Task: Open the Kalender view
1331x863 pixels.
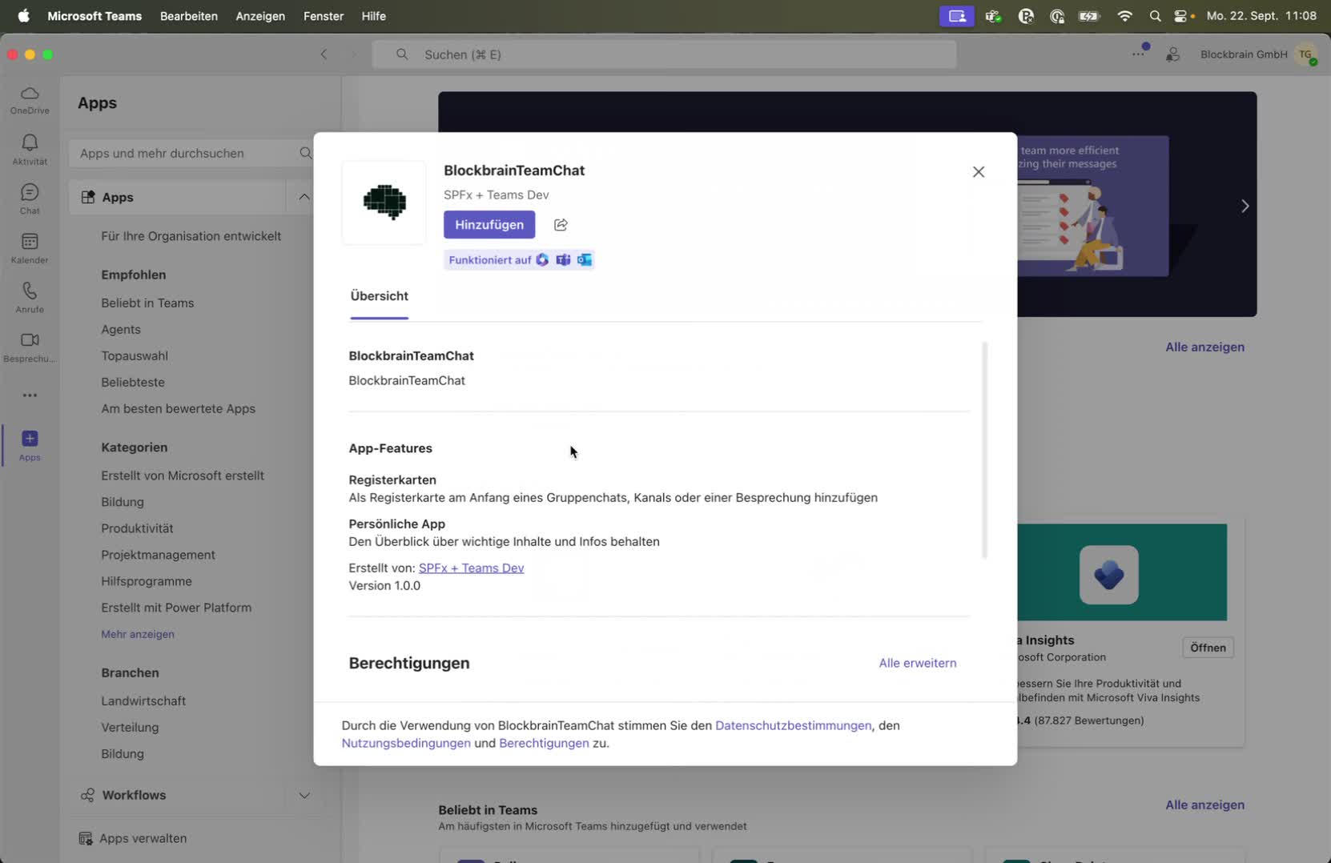Action: (30, 247)
